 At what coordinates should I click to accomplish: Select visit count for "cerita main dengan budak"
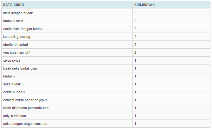click(x=135, y=29)
